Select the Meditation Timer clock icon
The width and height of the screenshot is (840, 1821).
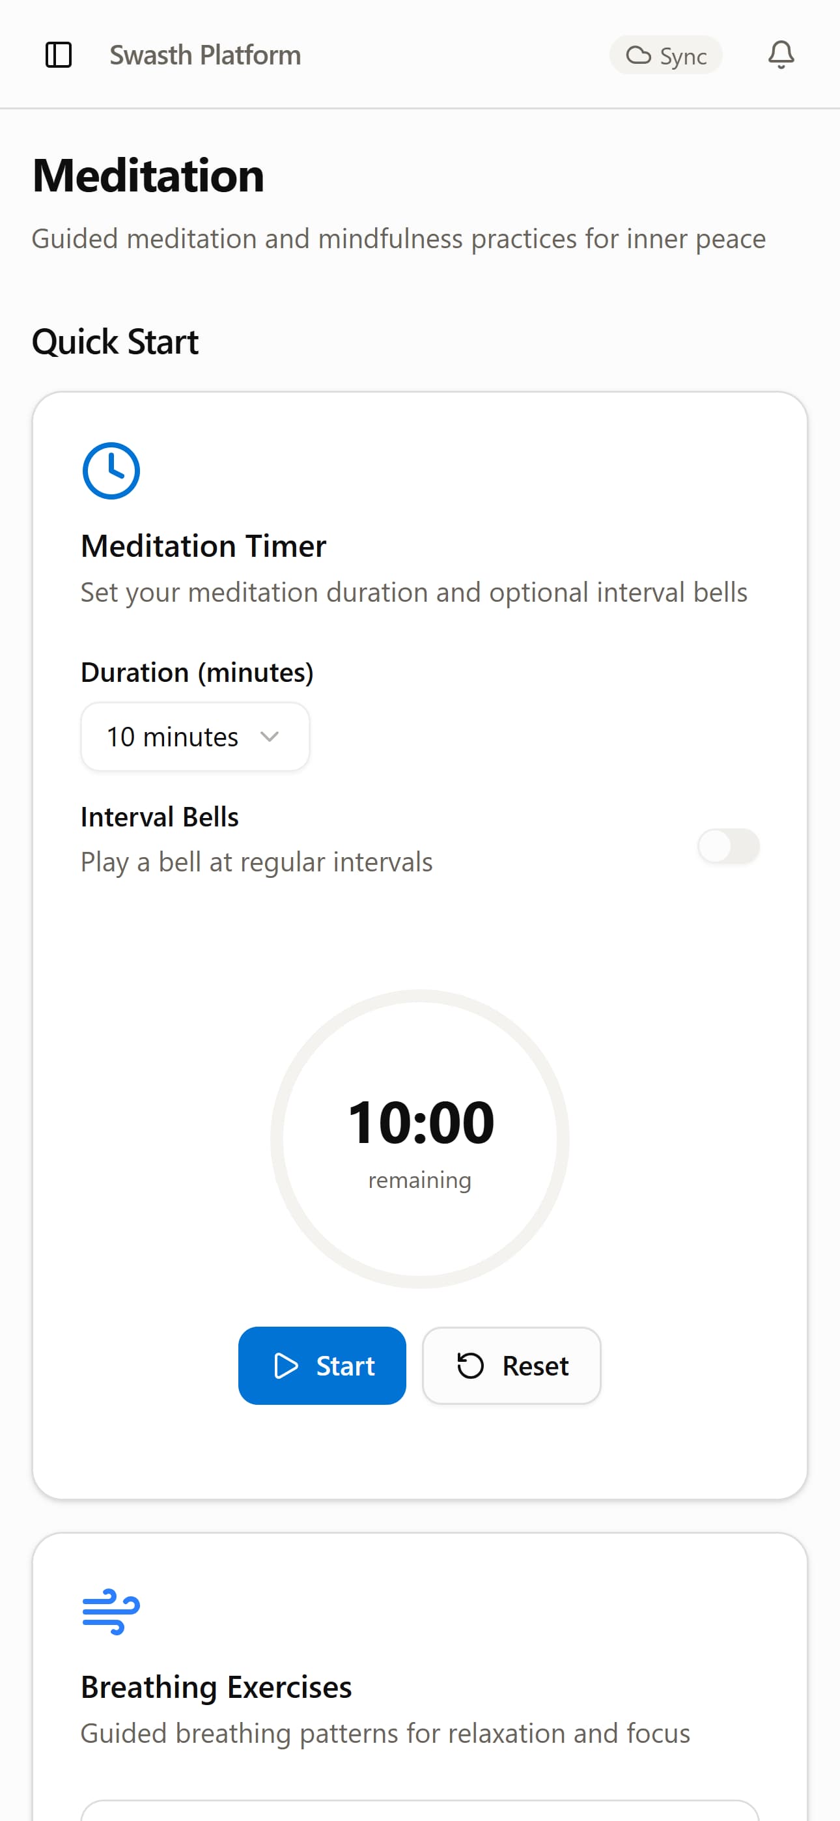[x=110, y=470]
